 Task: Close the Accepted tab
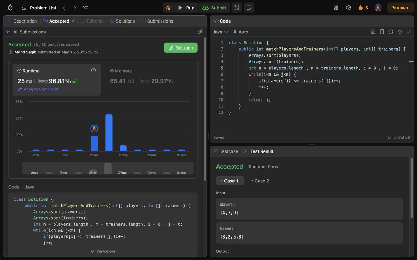[x=73, y=21]
